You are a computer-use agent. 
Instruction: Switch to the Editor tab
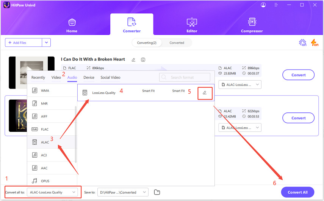pos(192,26)
